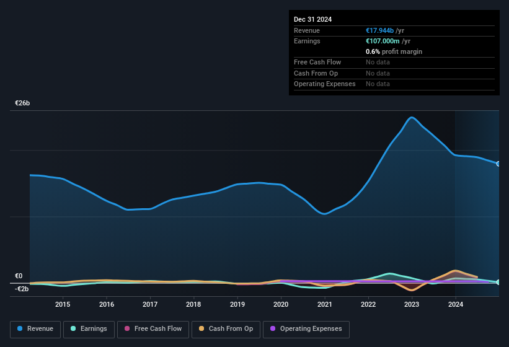Viewport: 509px width, 347px height.
Task: Click the €26b y-axis label
Action: pos(22,103)
